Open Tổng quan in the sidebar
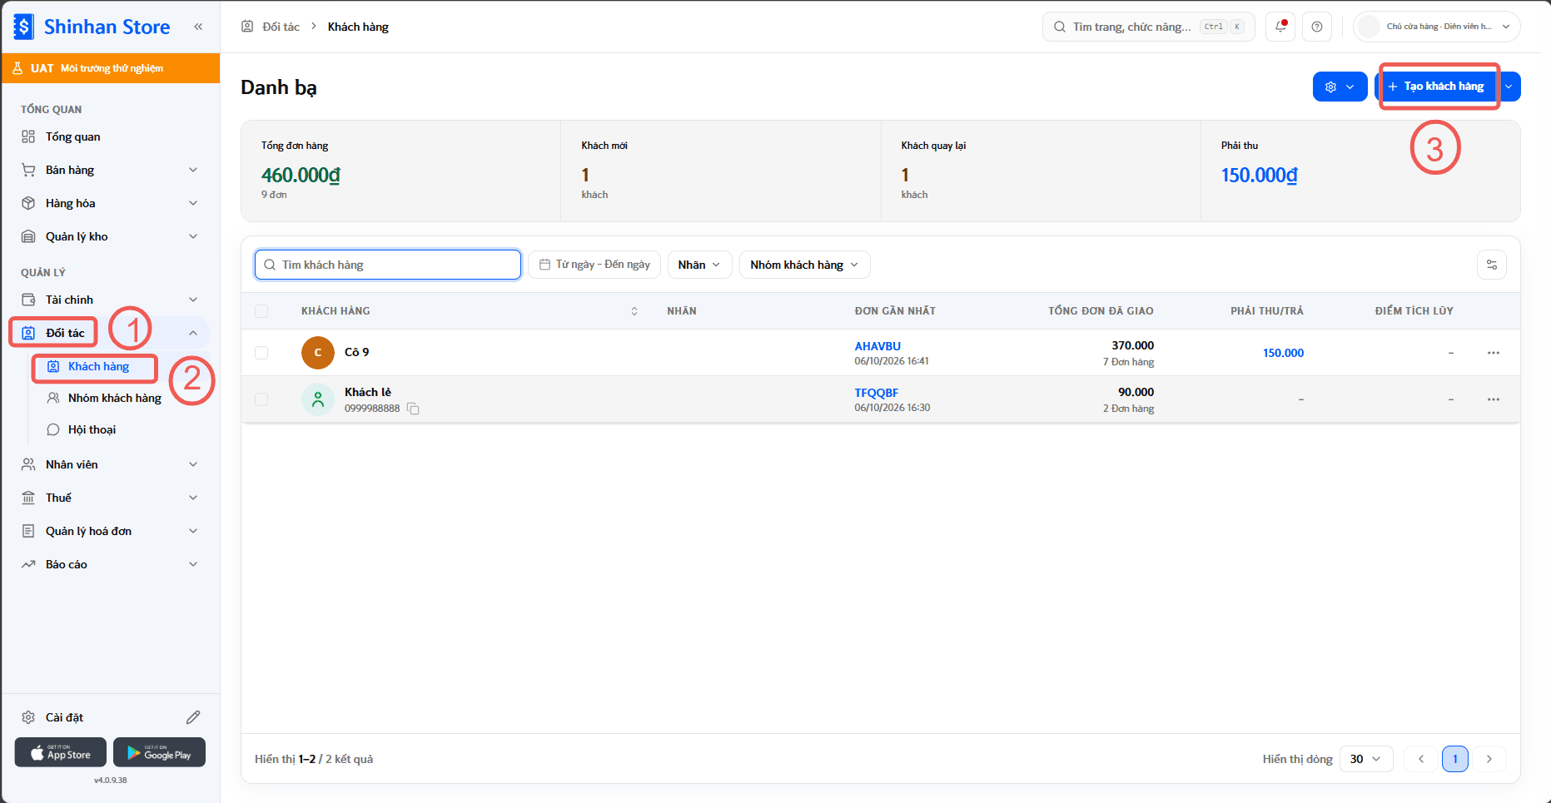Viewport: 1551px width, 803px height. click(x=110, y=136)
